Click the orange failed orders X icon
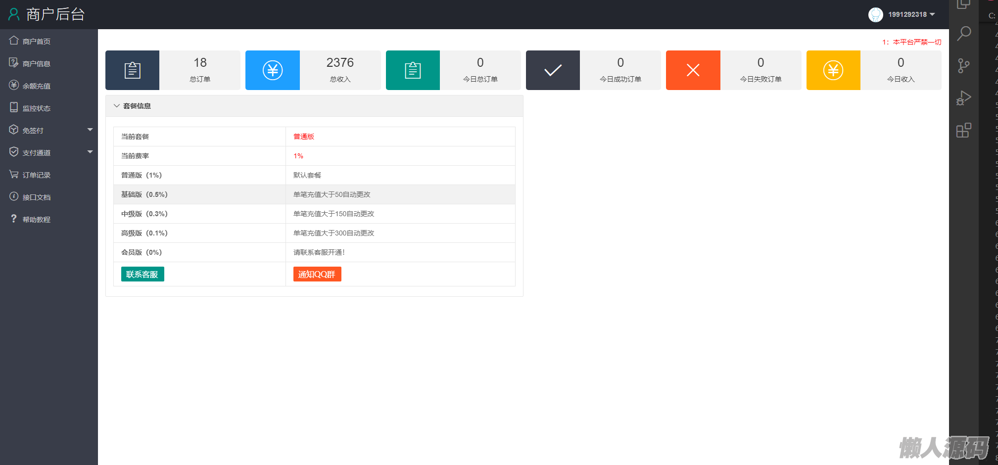 point(693,70)
